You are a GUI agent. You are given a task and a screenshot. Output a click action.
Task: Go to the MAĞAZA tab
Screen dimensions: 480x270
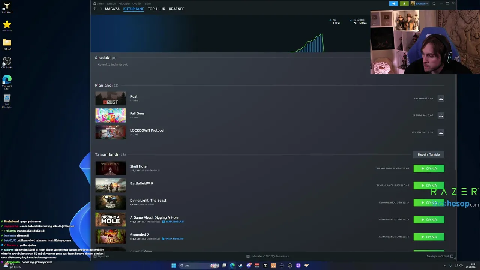tap(112, 9)
